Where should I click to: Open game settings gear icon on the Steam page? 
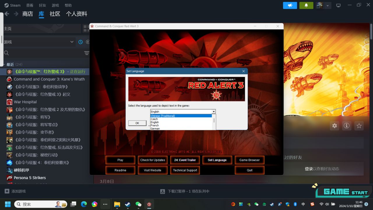(x=335, y=126)
